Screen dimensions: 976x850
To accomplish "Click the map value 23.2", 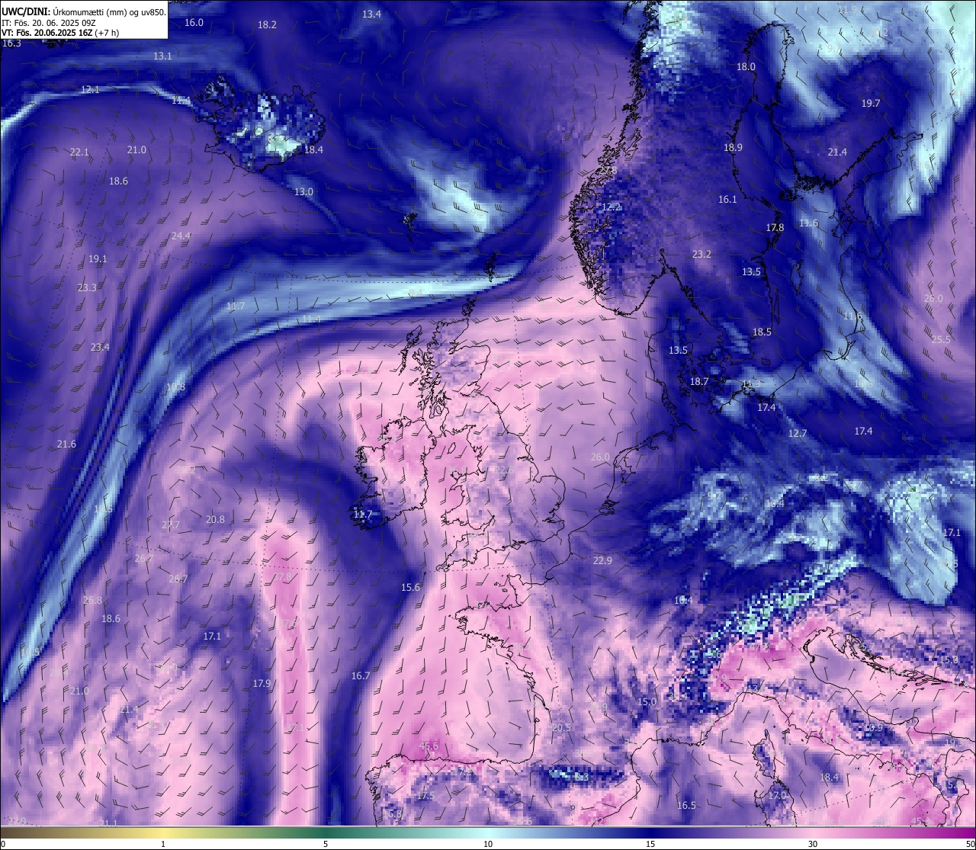I will point(701,255).
